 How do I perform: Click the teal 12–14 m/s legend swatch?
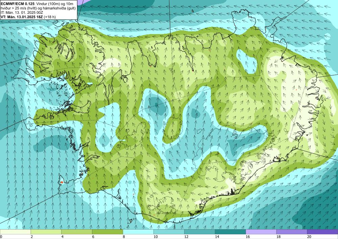tap(200, 232)
